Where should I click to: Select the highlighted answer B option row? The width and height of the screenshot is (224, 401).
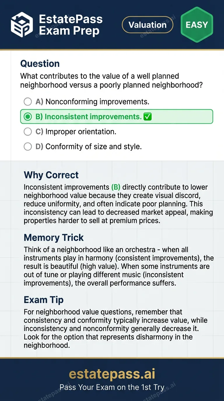click(x=116, y=117)
